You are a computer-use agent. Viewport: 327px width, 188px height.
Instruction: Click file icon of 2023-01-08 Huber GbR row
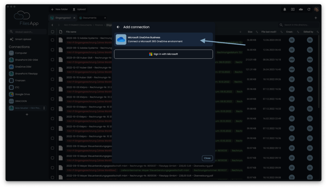[x=61, y=59]
